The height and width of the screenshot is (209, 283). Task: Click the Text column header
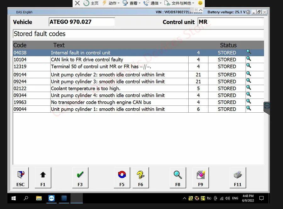(59, 45)
